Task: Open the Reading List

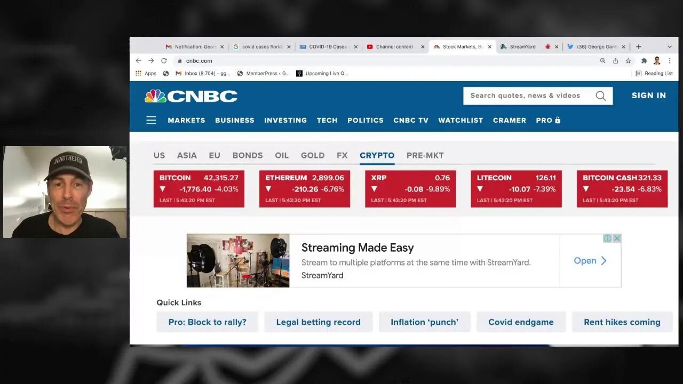Action: click(x=655, y=74)
